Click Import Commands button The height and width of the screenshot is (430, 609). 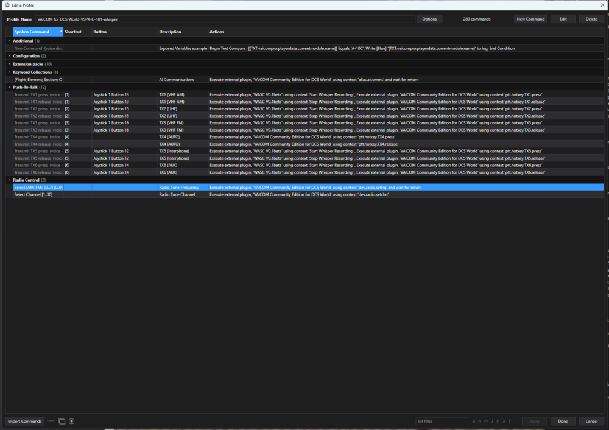24,421
